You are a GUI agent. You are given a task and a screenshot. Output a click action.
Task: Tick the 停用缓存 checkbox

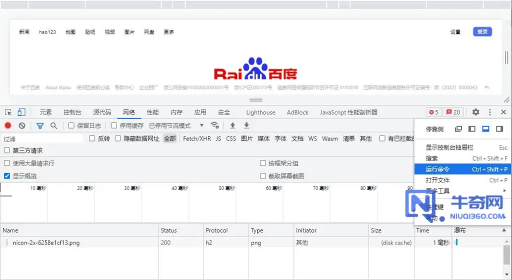pos(114,125)
